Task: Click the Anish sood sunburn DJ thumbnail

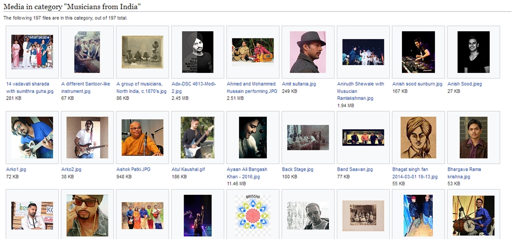Action: pyautogui.click(x=418, y=52)
